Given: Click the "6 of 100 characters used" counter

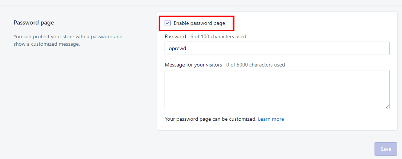Looking at the screenshot, I should [218, 37].
